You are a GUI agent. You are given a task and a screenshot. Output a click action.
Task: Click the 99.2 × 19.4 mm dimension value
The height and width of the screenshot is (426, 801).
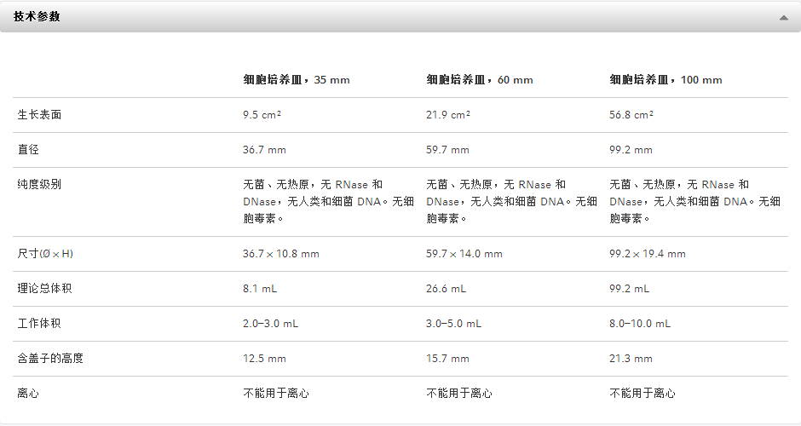[648, 254]
